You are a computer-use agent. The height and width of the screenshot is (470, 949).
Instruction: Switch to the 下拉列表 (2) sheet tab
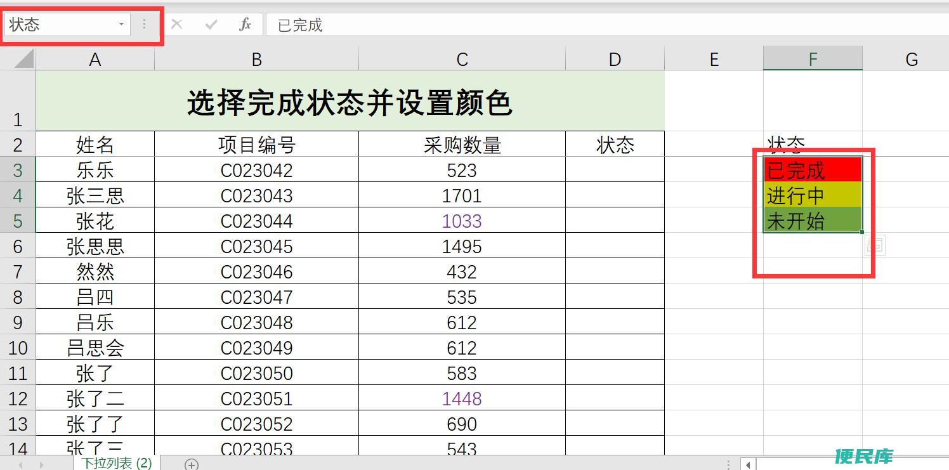pos(117,463)
